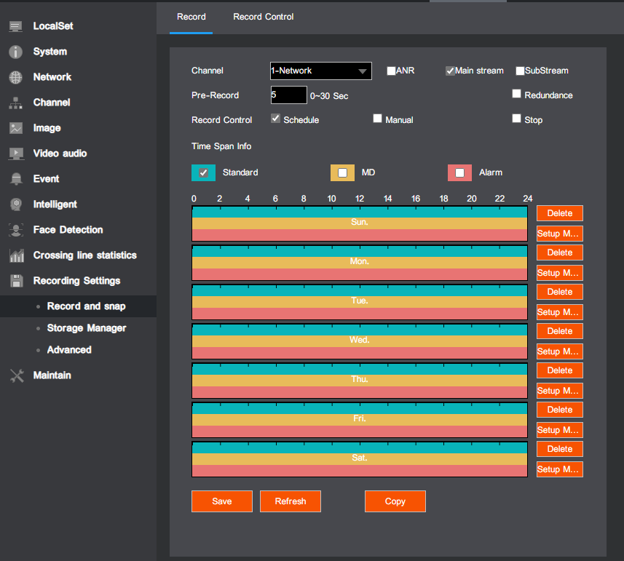This screenshot has height=561, width=624.
Task: Delete the Friday schedule
Action: coord(560,410)
